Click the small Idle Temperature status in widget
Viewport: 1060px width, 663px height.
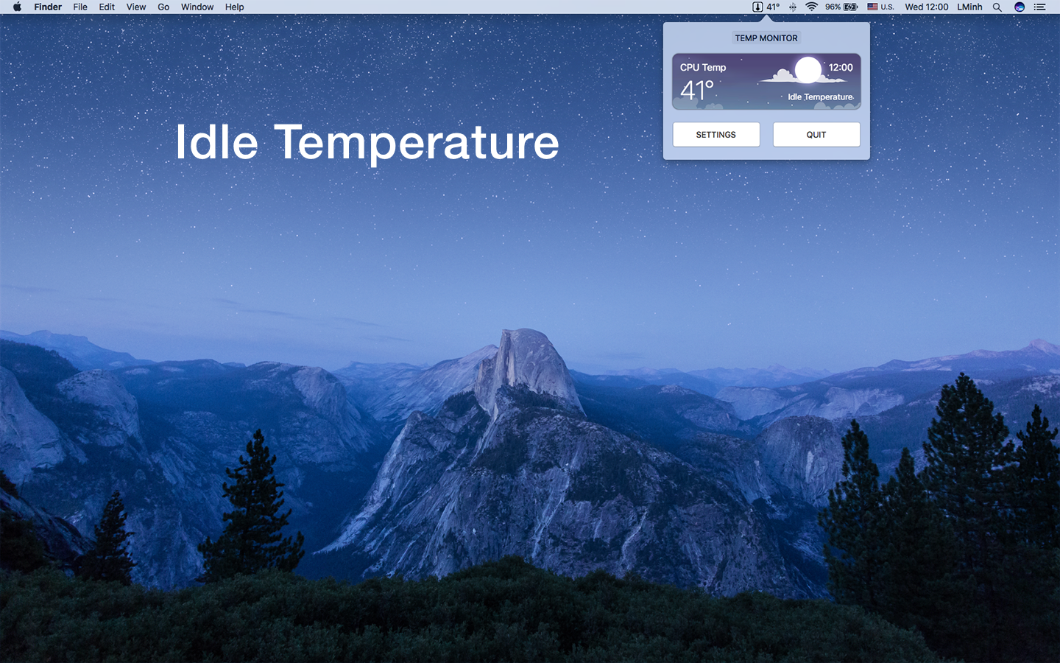tap(821, 97)
